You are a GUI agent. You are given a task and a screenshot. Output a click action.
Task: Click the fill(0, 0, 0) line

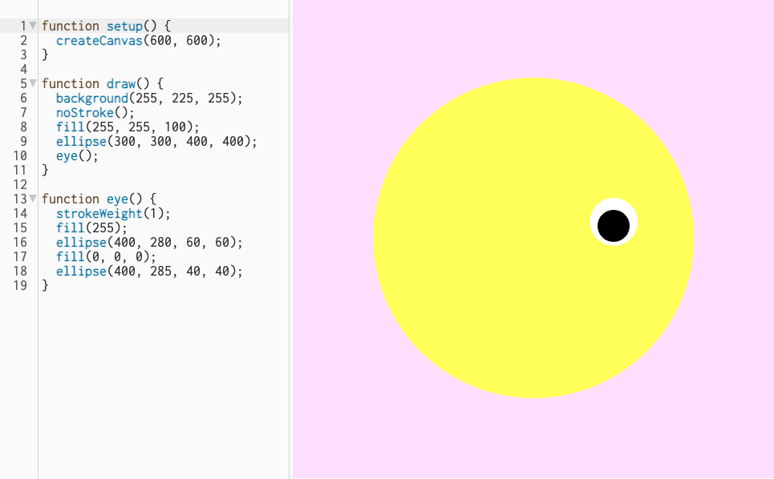(106, 257)
